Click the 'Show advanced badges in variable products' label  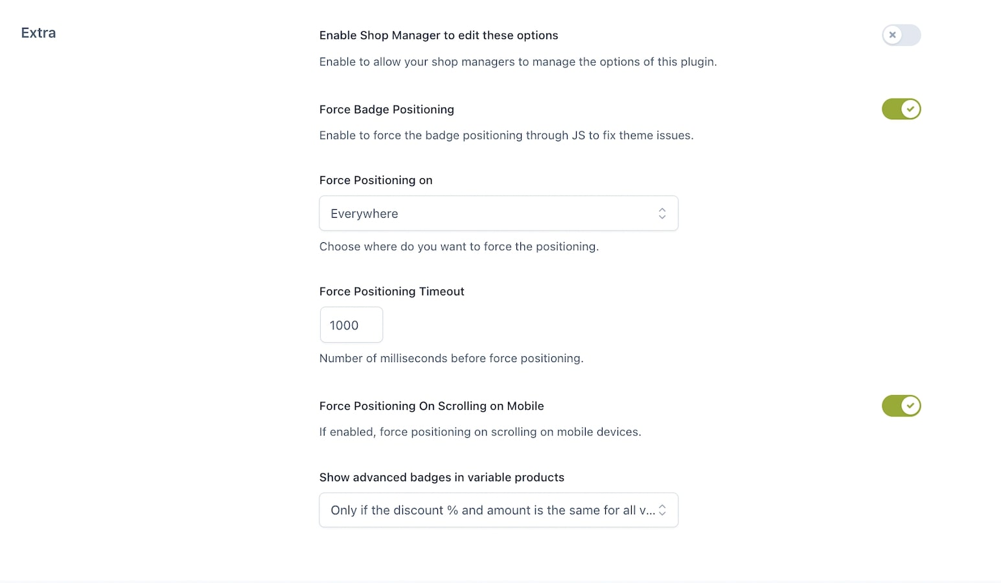pyautogui.click(x=442, y=477)
